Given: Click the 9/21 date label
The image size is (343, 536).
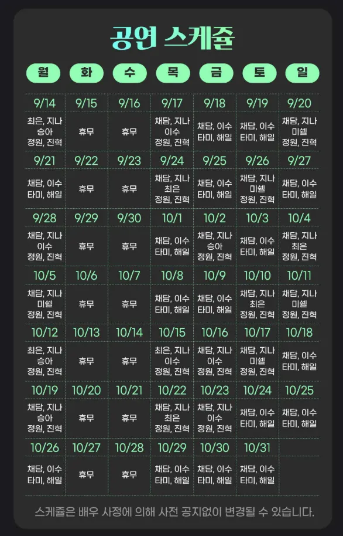Looking at the screenshot, I should point(44,160).
